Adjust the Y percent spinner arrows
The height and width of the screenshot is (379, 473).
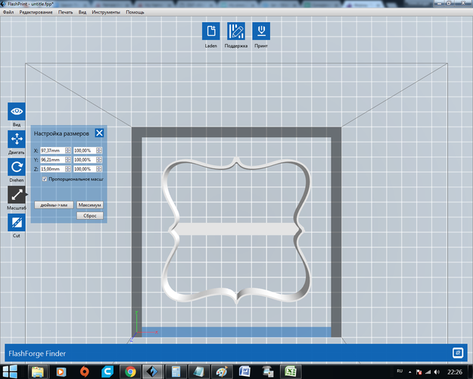click(x=99, y=160)
